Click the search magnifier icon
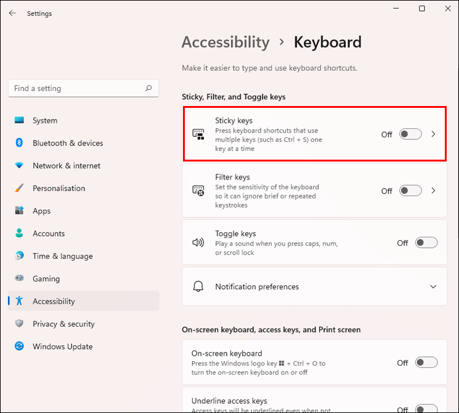Image resolution: width=459 pixels, height=413 pixels. [x=148, y=88]
